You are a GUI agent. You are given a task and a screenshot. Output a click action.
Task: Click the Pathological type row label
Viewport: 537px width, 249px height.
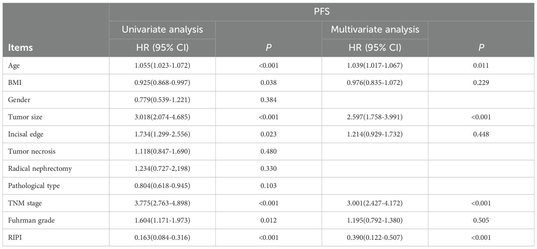tap(33, 186)
